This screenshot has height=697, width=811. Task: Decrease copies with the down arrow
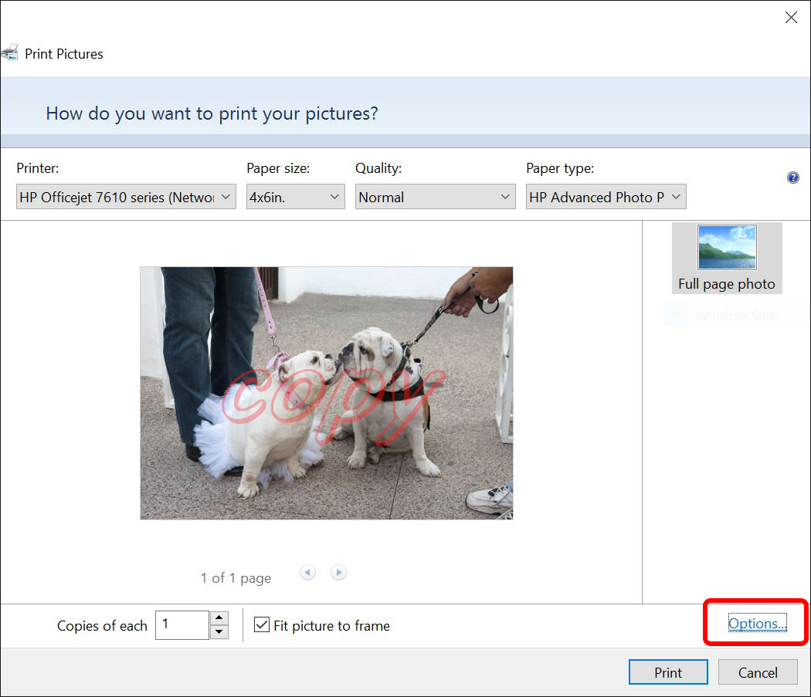(219, 632)
